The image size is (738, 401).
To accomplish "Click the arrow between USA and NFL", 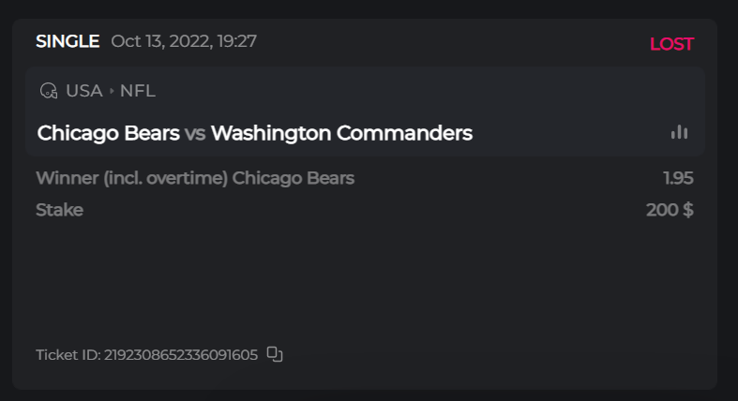I will coord(112,91).
